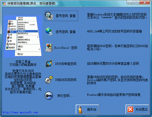The width and height of the screenshot is (152, 117).
Task: Click the red X icon on 关闭退出
Action: (130, 109)
